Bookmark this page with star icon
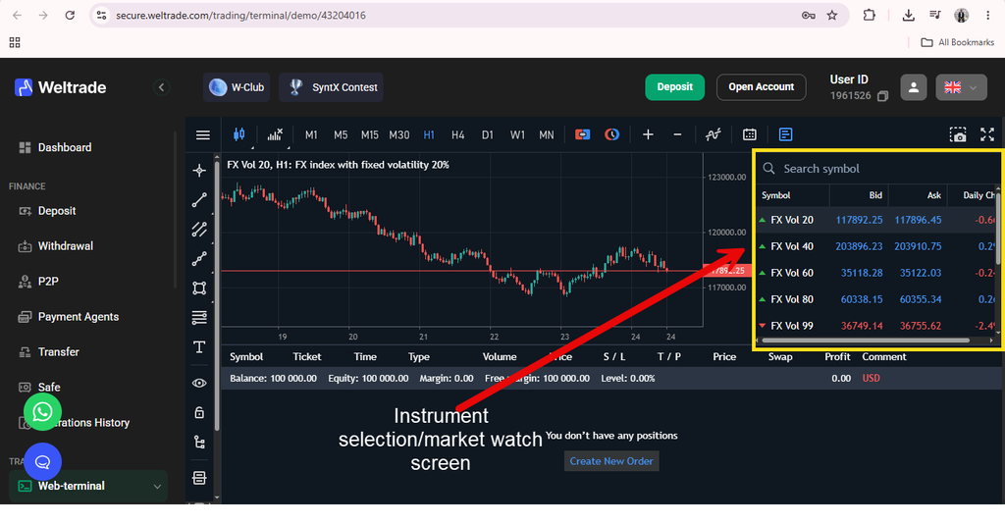1005x524 pixels. (832, 16)
